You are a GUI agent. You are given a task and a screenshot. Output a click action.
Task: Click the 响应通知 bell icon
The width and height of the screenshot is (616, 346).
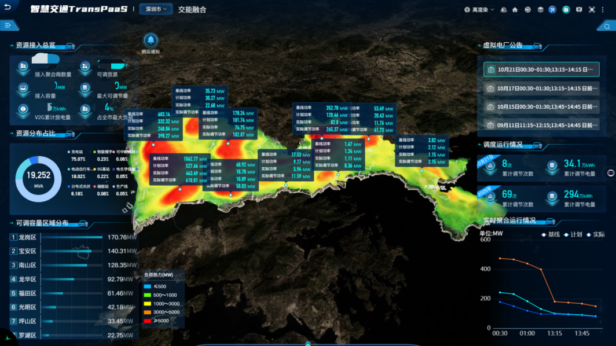[151, 40]
